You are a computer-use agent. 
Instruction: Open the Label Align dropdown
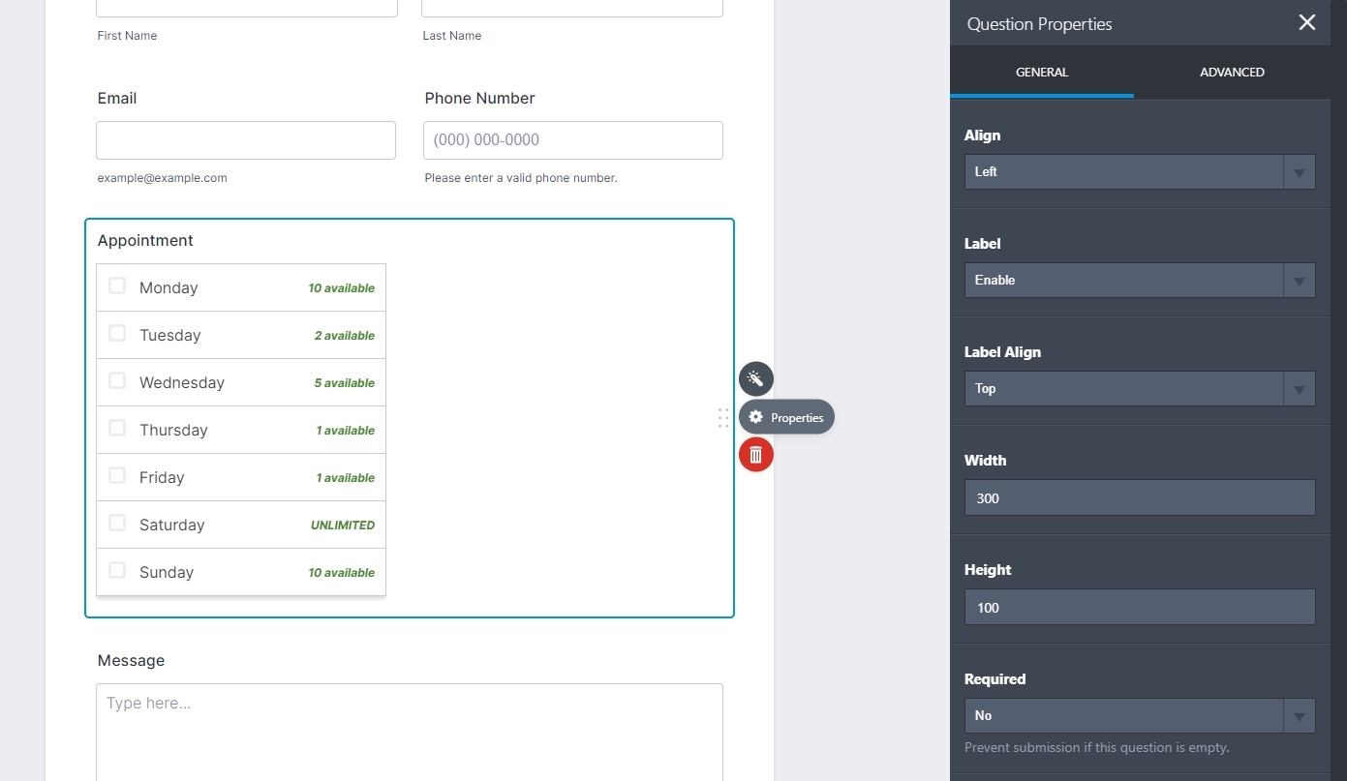coord(1139,389)
